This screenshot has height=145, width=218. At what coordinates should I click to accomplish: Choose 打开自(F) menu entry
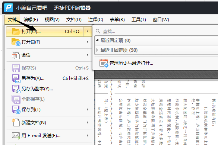click(49, 42)
